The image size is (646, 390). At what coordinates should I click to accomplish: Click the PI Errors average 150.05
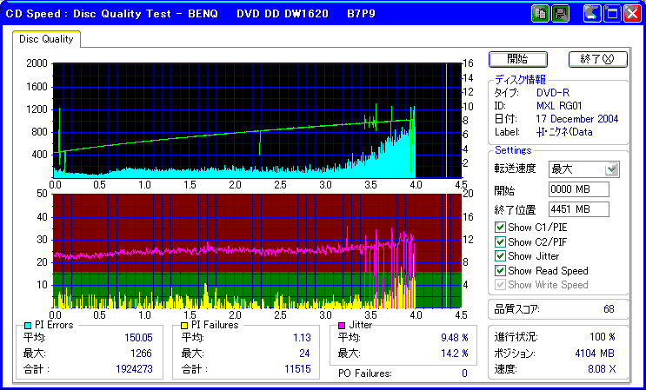coord(138,338)
